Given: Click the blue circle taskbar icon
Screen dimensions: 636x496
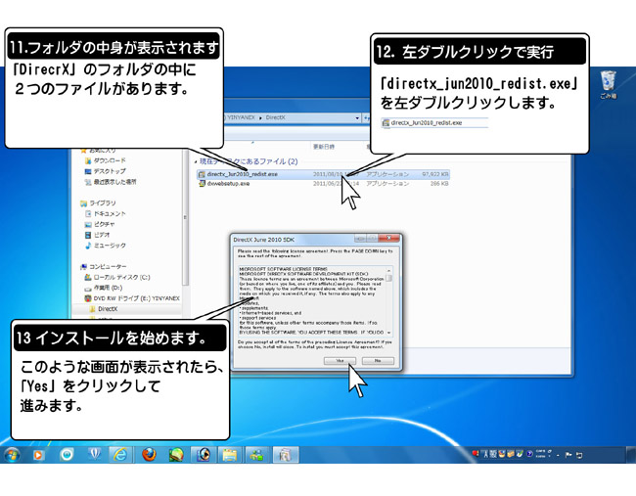Looking at the screenshot, I should click(x=67, y=455).
